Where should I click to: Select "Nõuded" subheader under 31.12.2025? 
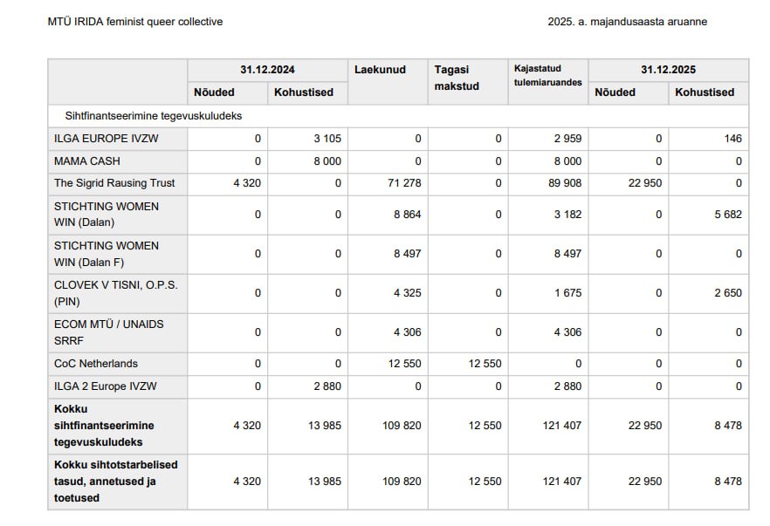click(x=615, y=92)
